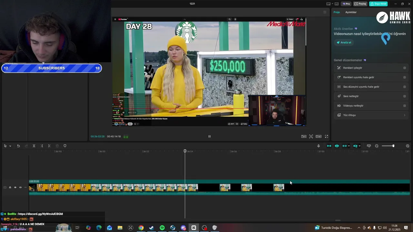Undo the last edit

pos(18,146)
